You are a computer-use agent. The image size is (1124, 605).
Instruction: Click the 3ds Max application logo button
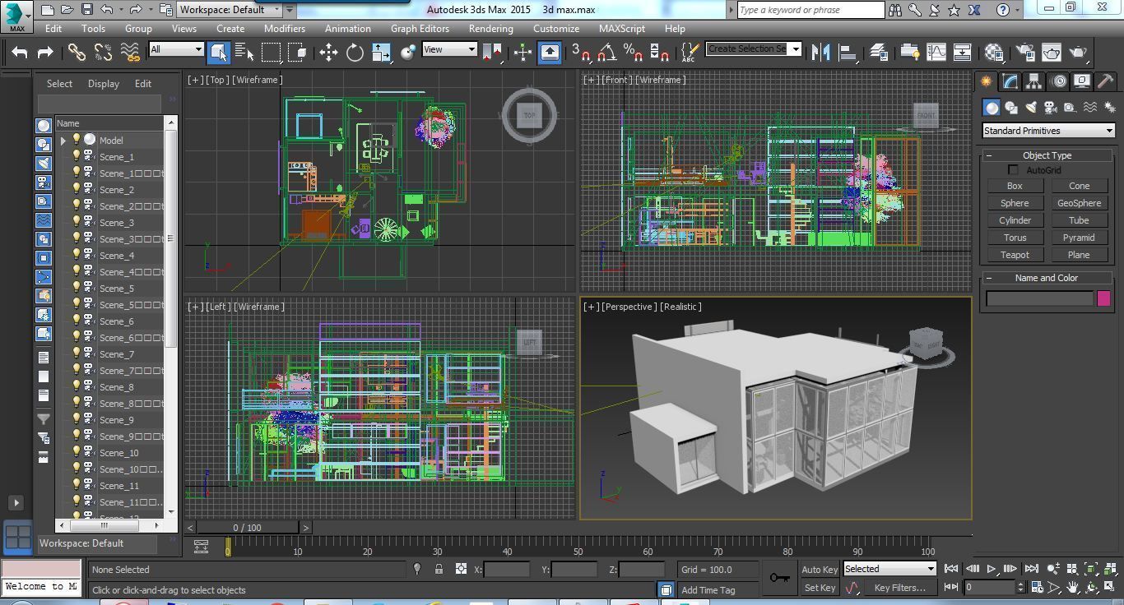coord(16,16)
